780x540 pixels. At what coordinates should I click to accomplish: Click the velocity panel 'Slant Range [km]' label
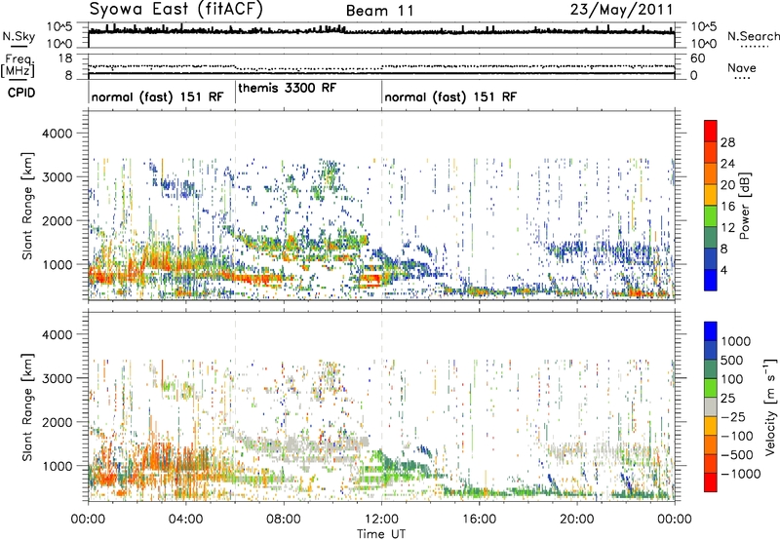tap(27, 406)
